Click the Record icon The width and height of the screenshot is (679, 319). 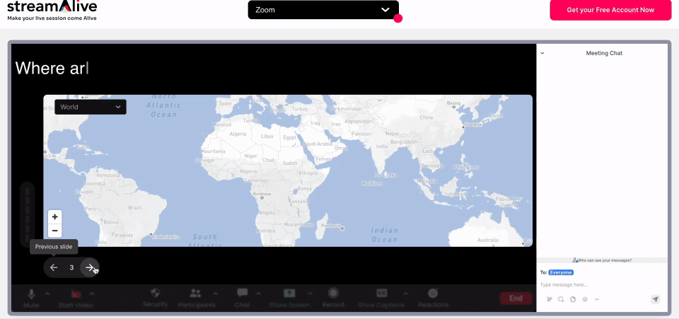pyautogui.click(x=333, y=293)
